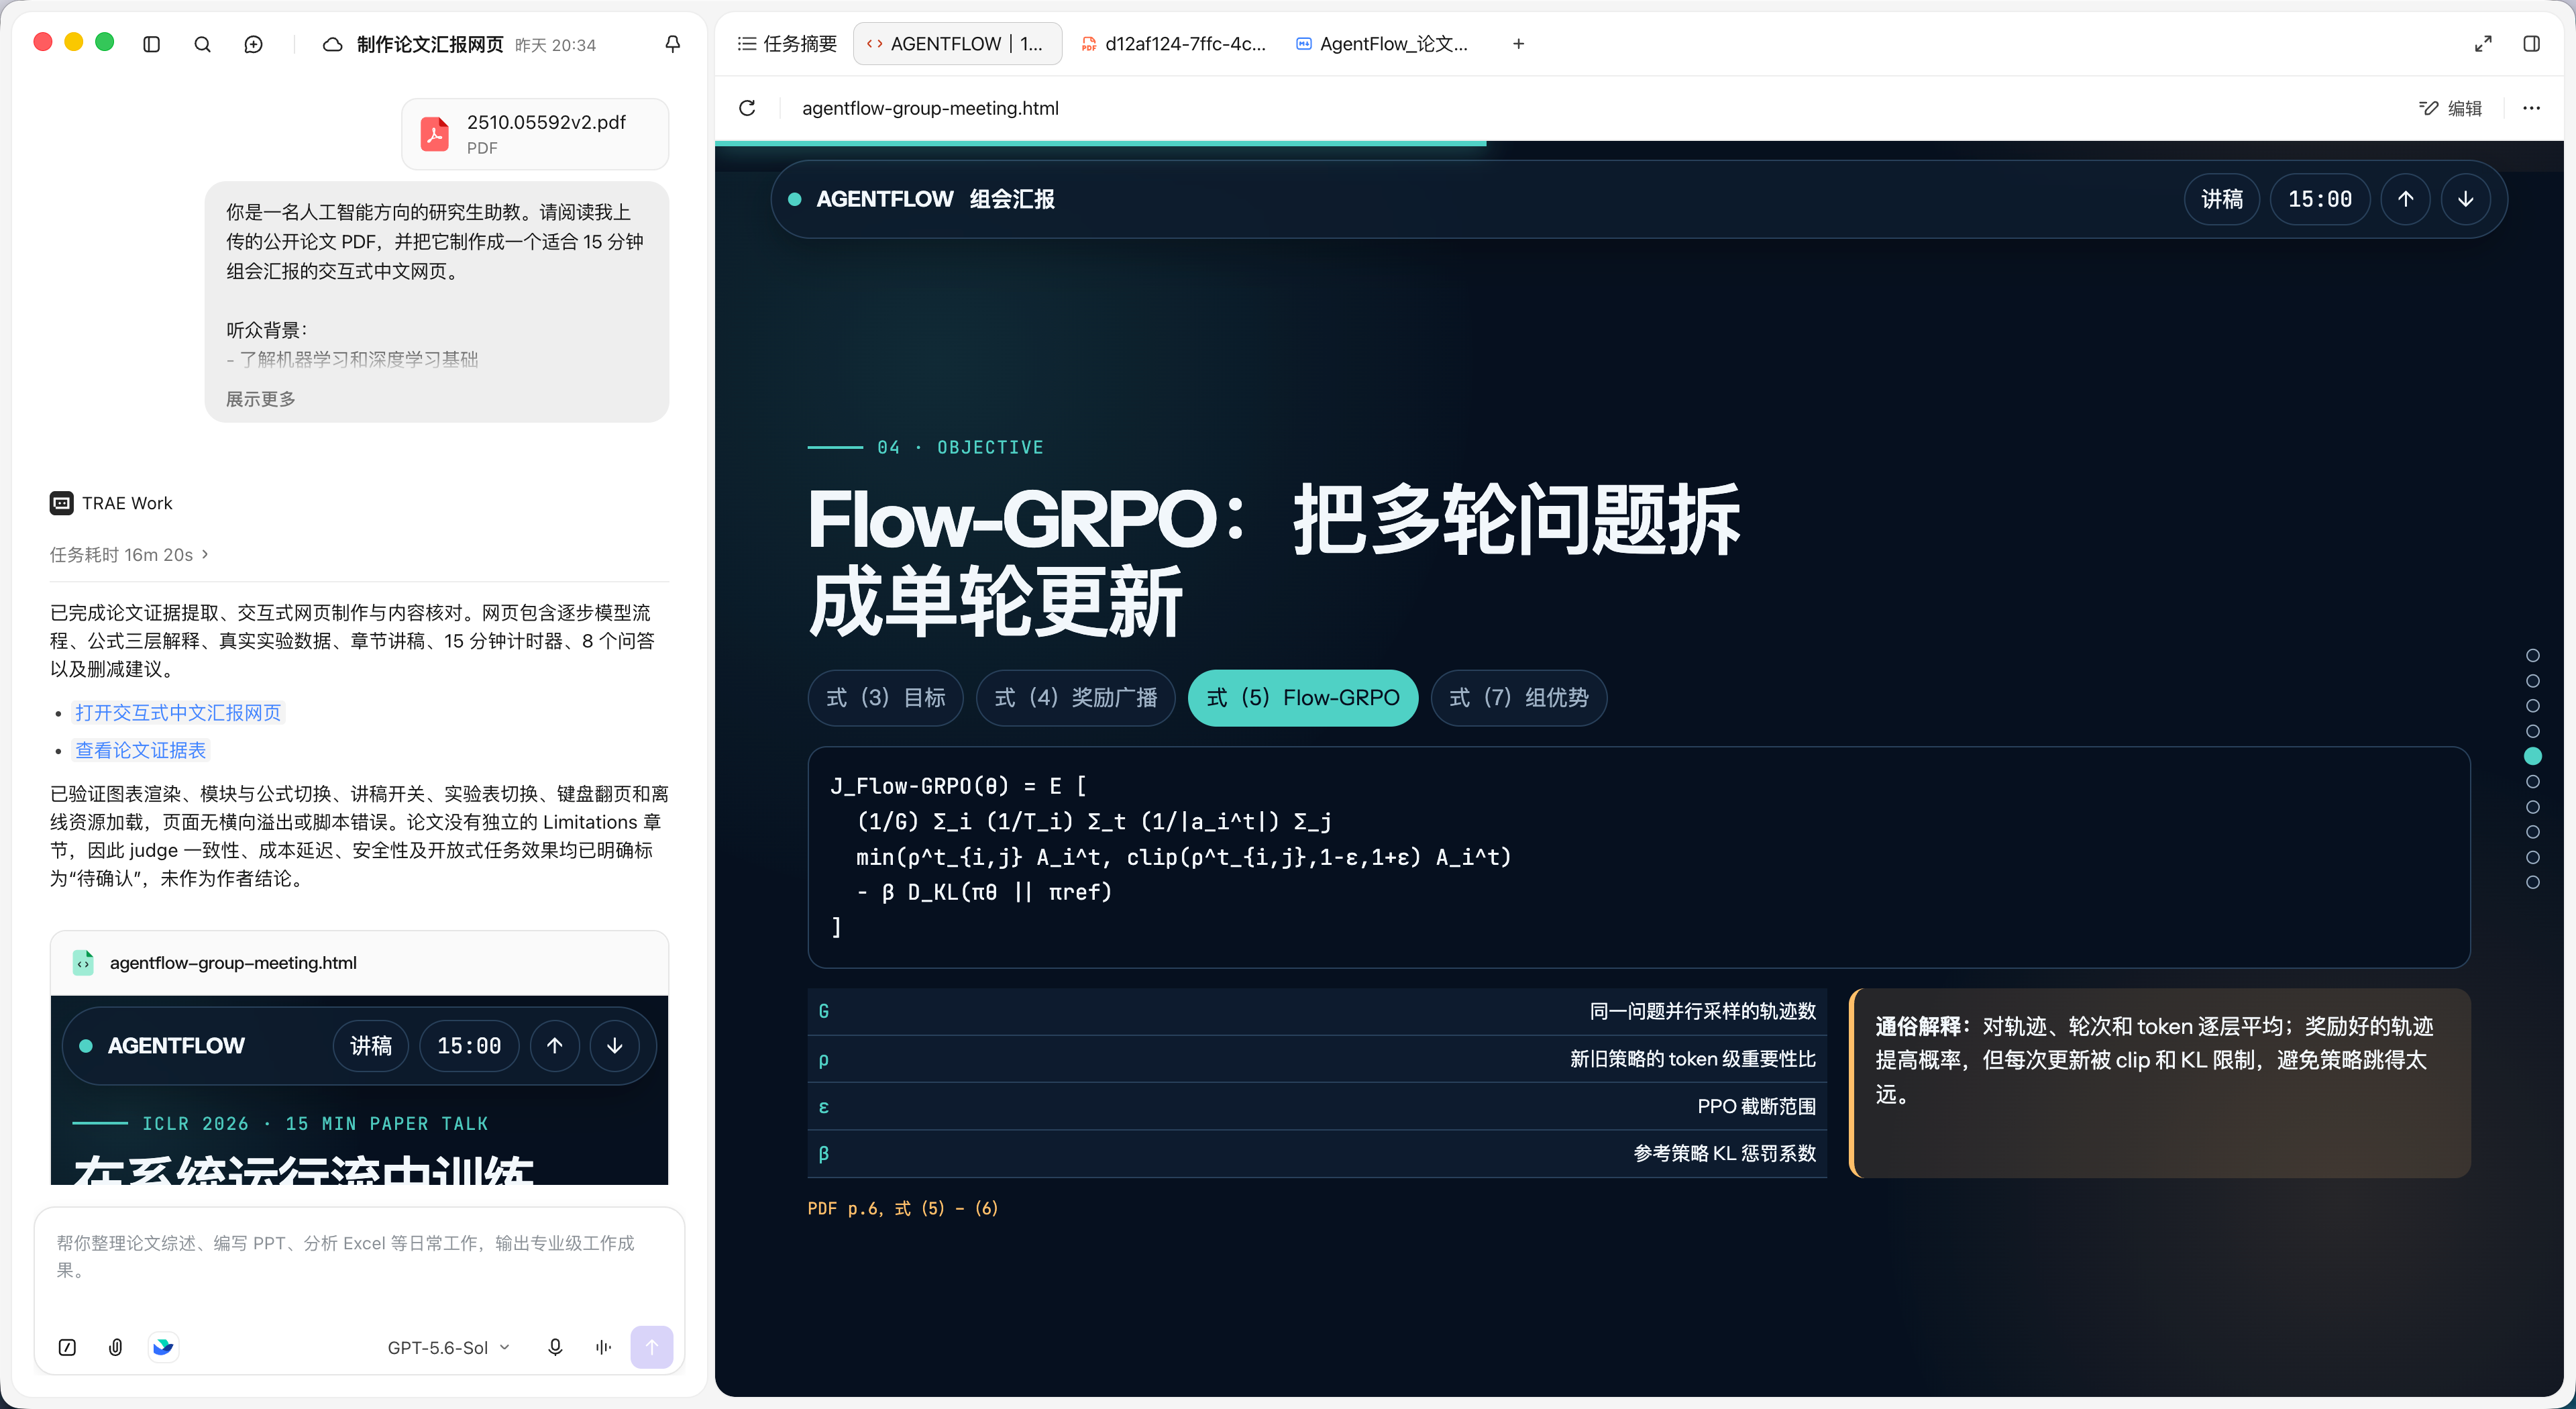Toggle the right side panel icon

point(2531,44)
